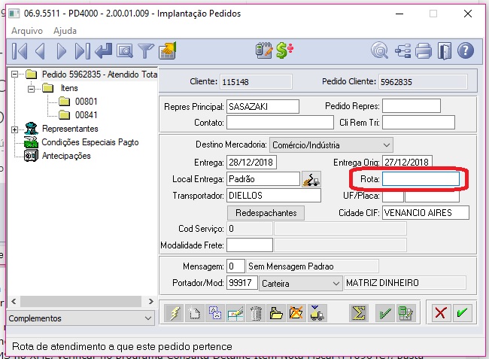This screenshot has height=359, width=489.
Task: Open the related queries magnifier icon
Action: click(x=379, y=50)
